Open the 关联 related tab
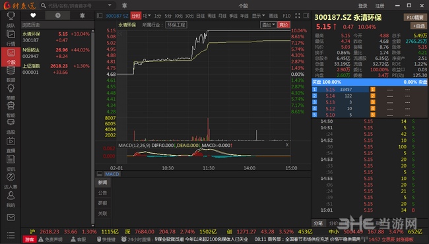Image resolution: width=429 pixels, height=244 pixels. 102,214
